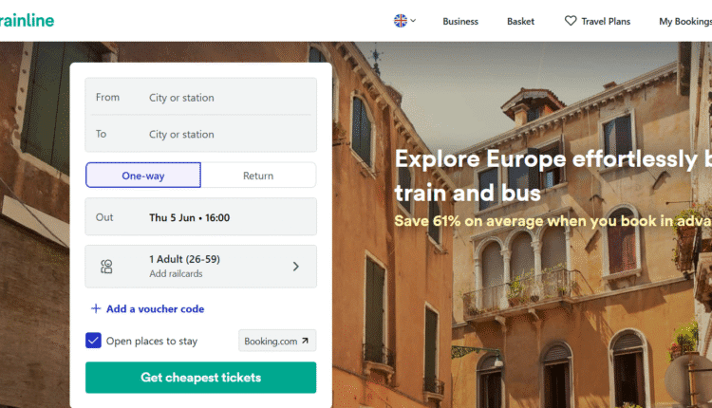Expand the language selector chevron
The height and width of the screenshot is (408, 712).
pos(413,20)
